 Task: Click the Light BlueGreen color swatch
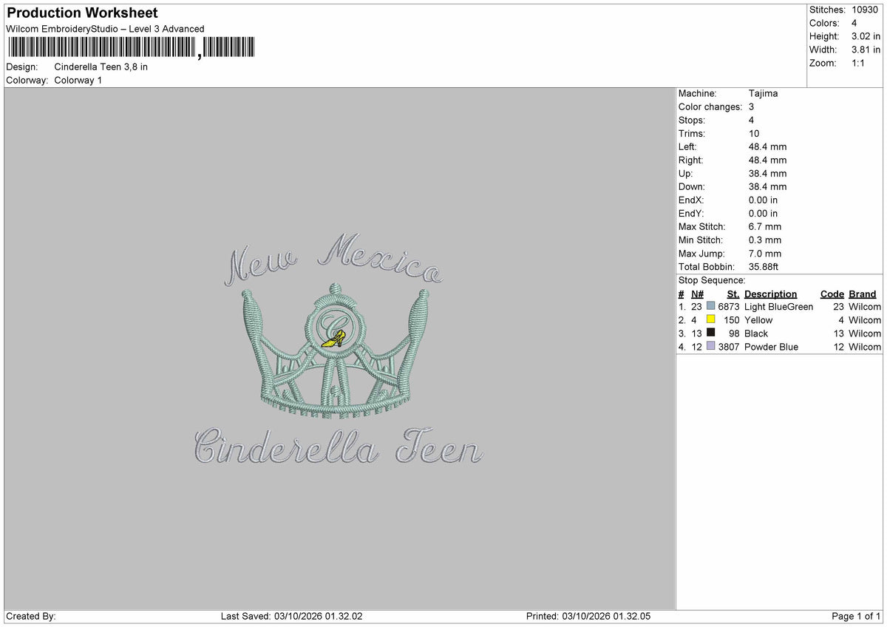pos(711,306)
